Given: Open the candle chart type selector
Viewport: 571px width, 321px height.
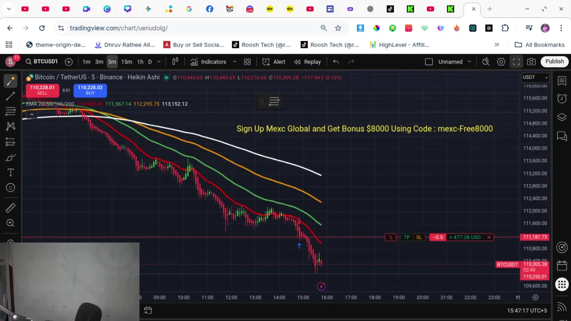Looking at the screenshot, I should (x=175, y=62).
